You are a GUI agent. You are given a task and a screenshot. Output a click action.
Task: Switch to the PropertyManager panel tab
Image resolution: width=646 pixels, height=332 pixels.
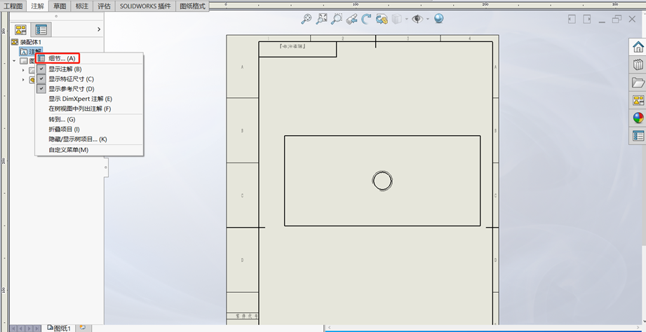pos(41,29)
